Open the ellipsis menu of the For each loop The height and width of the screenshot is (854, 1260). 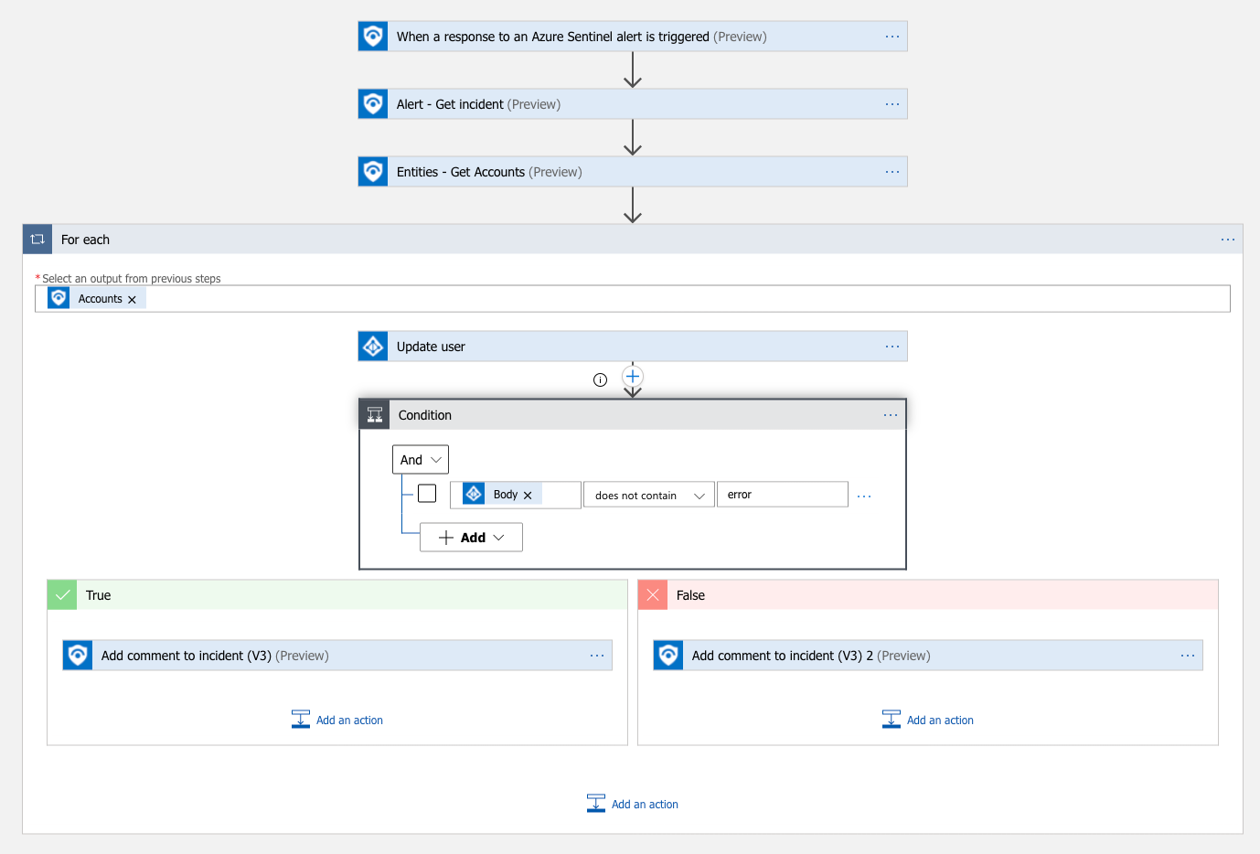(1228, 240)
